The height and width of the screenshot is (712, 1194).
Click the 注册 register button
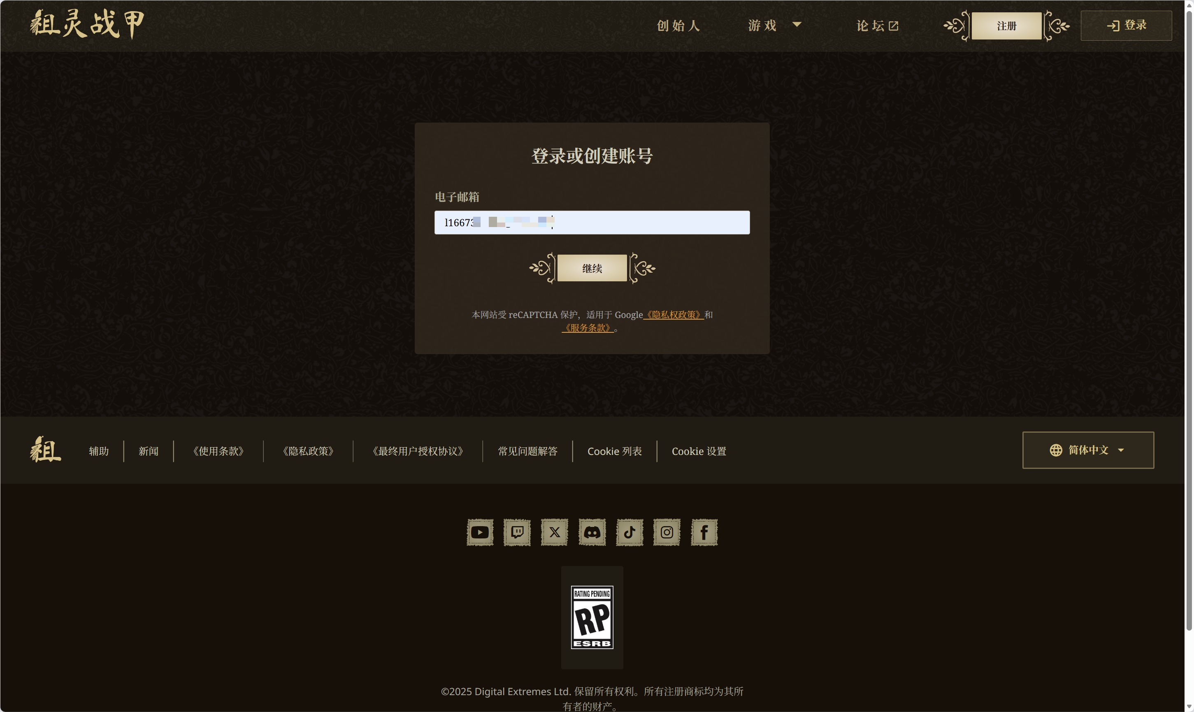(x=1006, y=26)
